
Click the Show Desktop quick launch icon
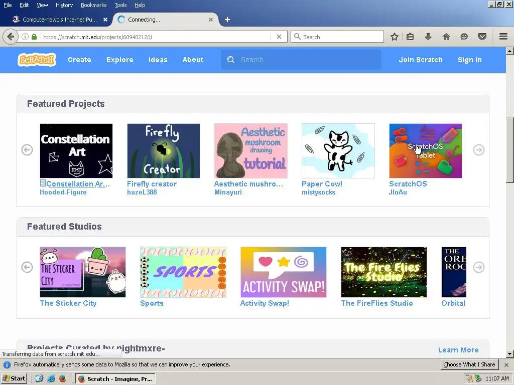click(39, 379)
